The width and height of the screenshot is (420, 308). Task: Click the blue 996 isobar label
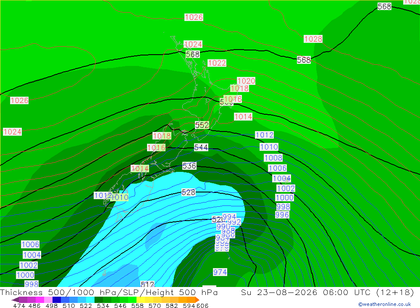click(x=282, y=215)
